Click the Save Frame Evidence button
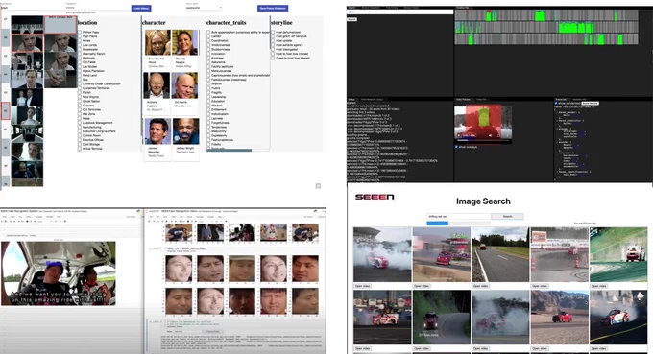This screenshot has width=653, height=354. [273, 8]
